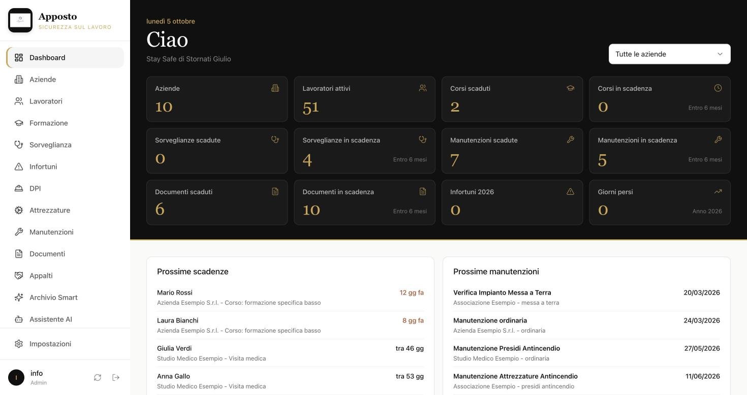Navigate to Lavoratori in sidebar

[65, 101]
